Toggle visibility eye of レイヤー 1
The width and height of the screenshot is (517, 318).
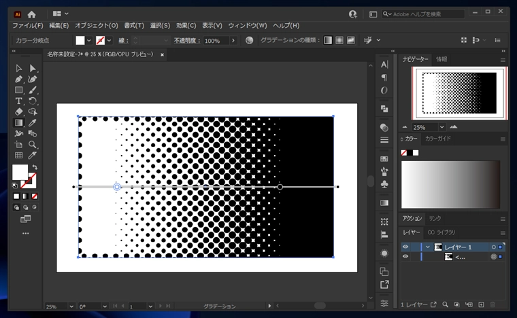pos(405,247)
